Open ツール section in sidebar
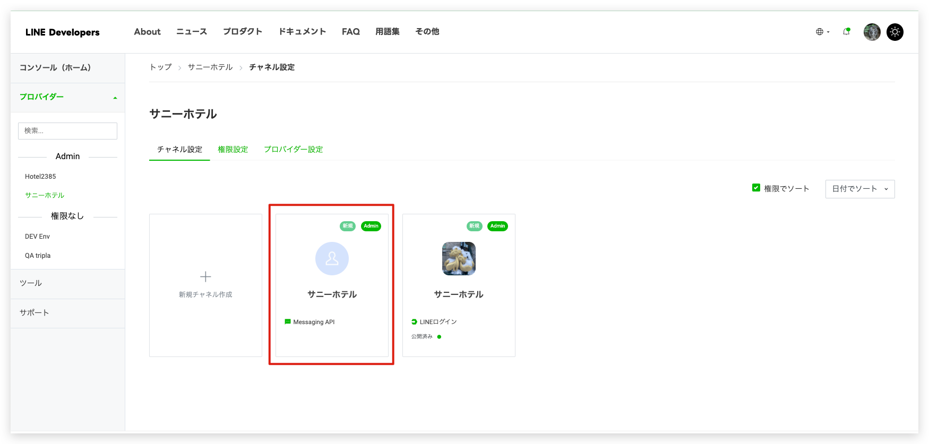Image resolution: width=929 pixels, height=444 pixels. (68, 284)
